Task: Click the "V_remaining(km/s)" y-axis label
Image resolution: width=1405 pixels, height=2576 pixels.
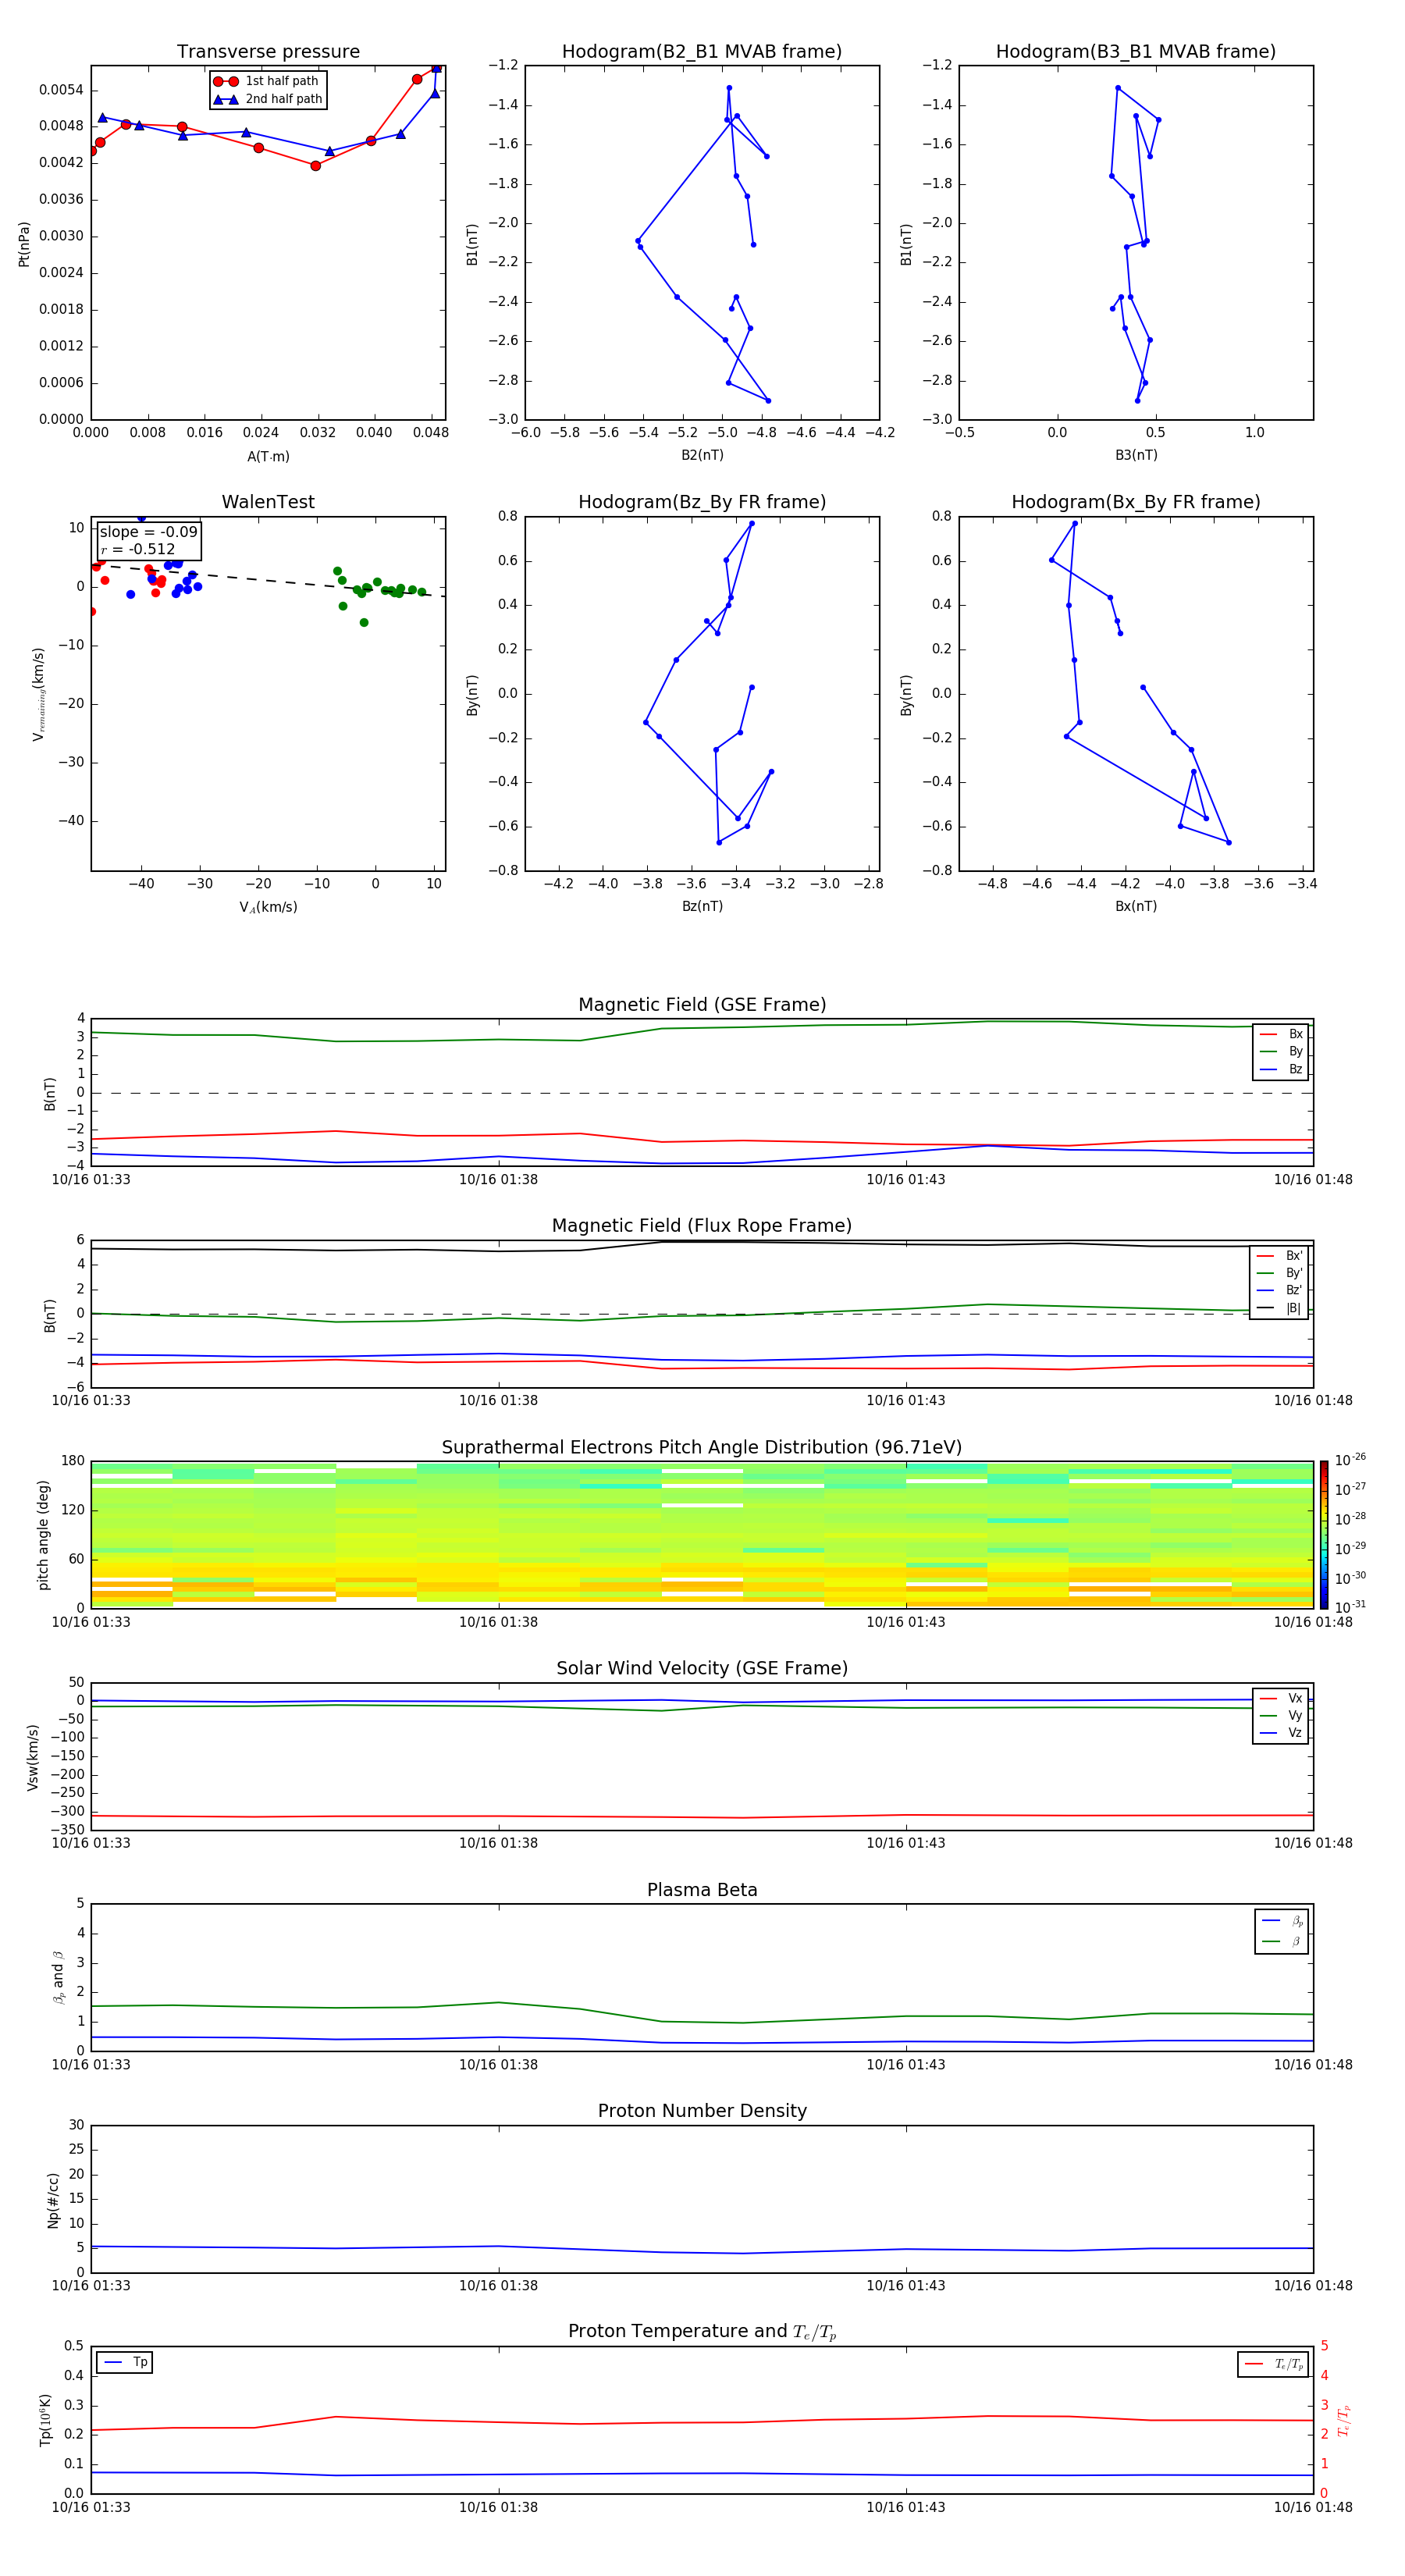Action: click(x=38, y=694)
